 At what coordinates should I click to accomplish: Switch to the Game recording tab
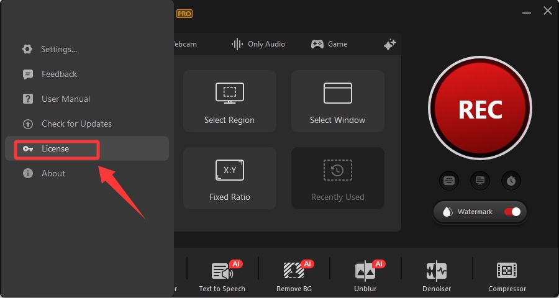click(x=329, y=44)
